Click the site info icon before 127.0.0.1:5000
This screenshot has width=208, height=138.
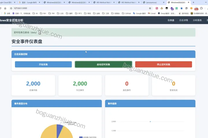point(11,8)
